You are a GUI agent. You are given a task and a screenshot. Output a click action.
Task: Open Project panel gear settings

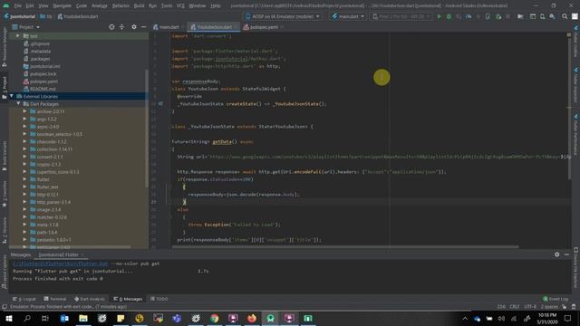(x=134, y=27)
